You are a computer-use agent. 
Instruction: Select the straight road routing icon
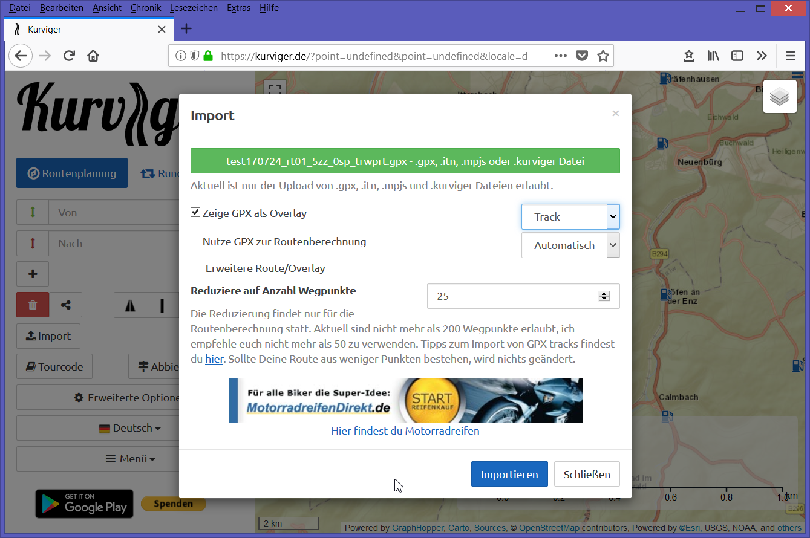[x=162, y=305]
